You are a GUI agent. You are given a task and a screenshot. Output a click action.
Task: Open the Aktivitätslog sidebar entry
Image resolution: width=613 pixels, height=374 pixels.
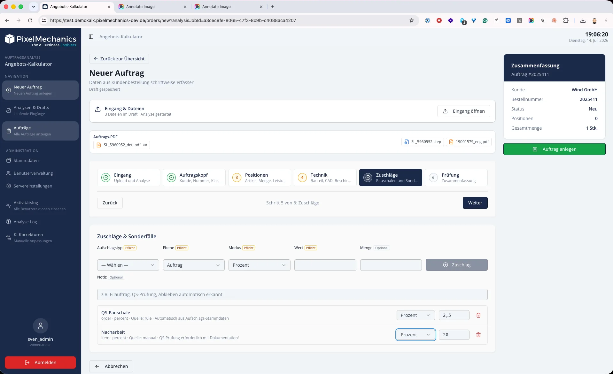(x=41, y=205)
